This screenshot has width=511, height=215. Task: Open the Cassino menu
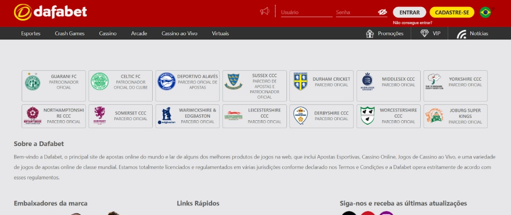[108, 33]
